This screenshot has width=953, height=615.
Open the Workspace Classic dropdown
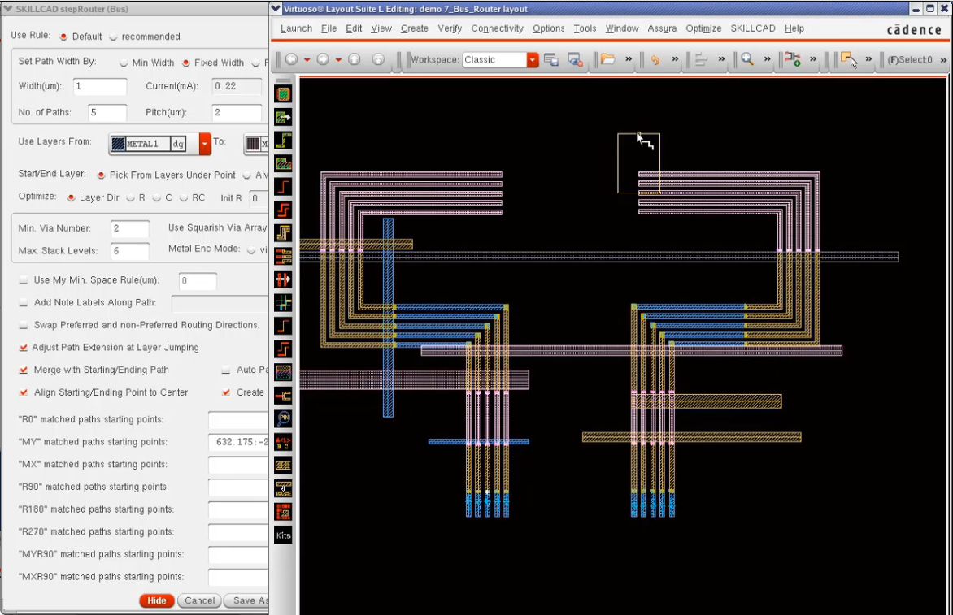tap(532, 59)
